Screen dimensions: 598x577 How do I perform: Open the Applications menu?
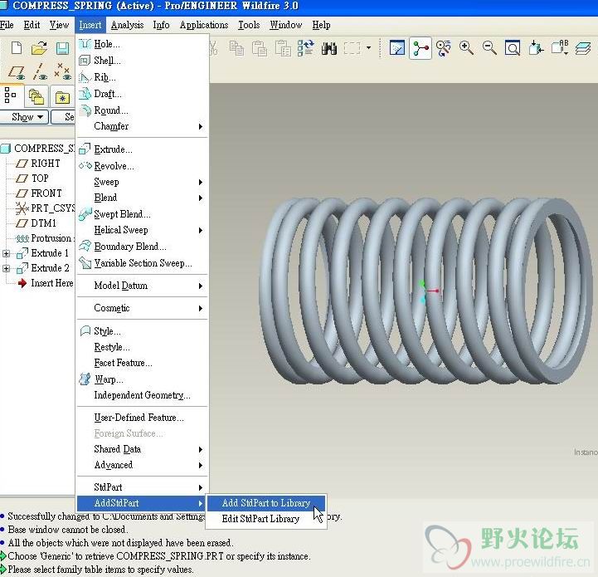204,25
